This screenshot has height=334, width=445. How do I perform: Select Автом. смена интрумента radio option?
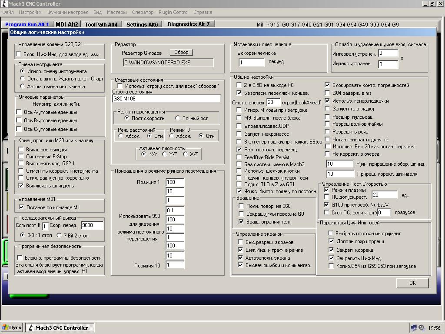[x=23, y=86]
